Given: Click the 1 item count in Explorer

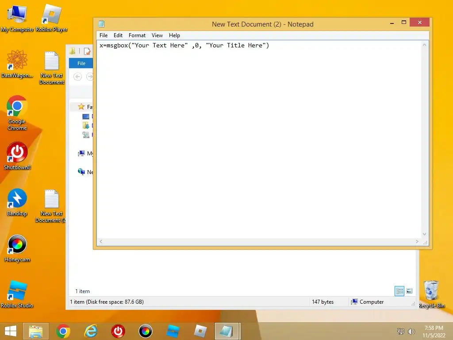Looking at the screenshot, I should [x=83, y=291].
